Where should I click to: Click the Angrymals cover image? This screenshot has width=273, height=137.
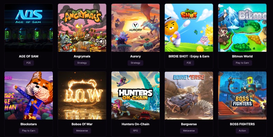82,28
